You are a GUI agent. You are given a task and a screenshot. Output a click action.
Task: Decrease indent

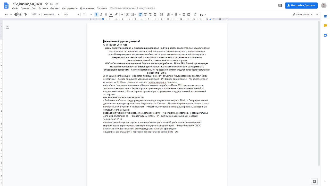click(x=184, y=14)
